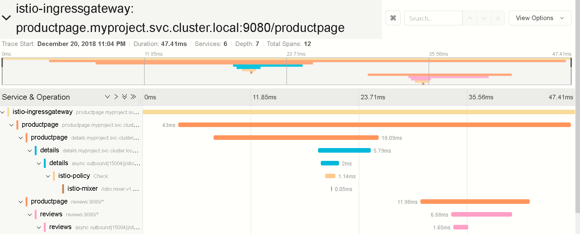Viewport: 580px width, 234px height.
Task: Collapse the trace header chevron beside title
Action: (x=6, y=18)
